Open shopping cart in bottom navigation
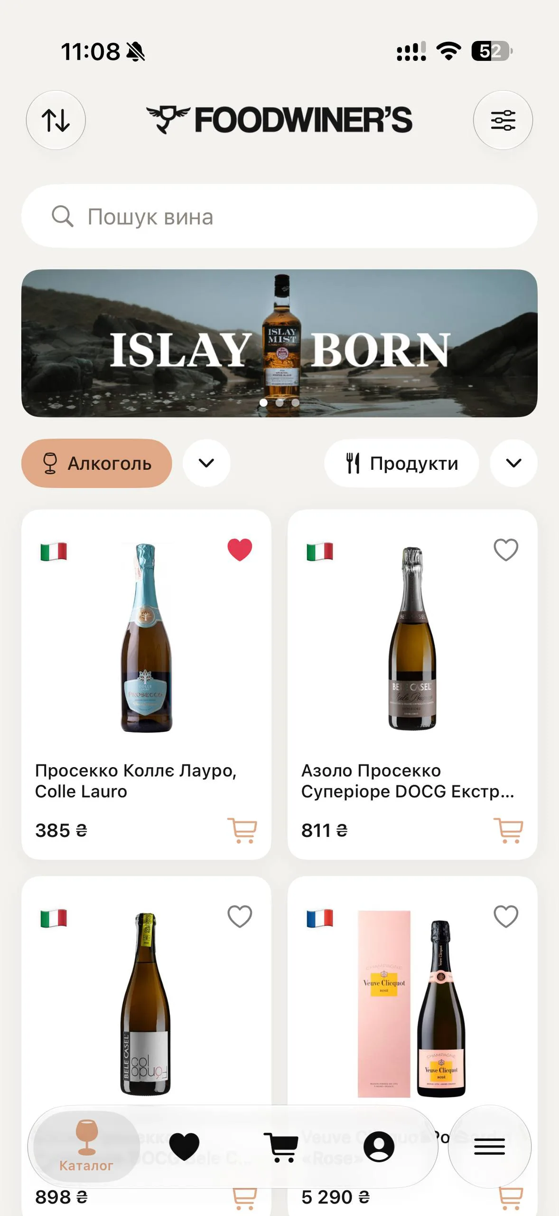 (x=282, y=1147)
